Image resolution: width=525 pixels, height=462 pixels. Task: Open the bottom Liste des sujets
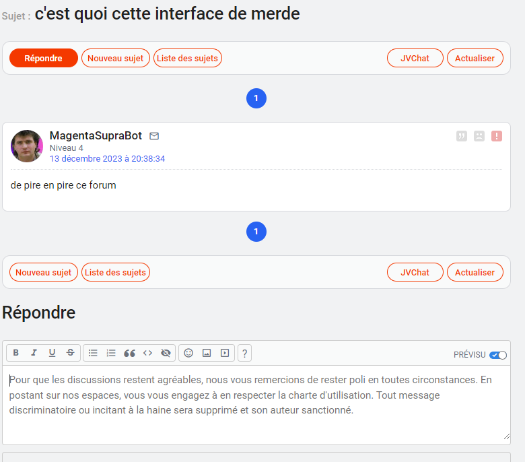(x=116, y=272)
